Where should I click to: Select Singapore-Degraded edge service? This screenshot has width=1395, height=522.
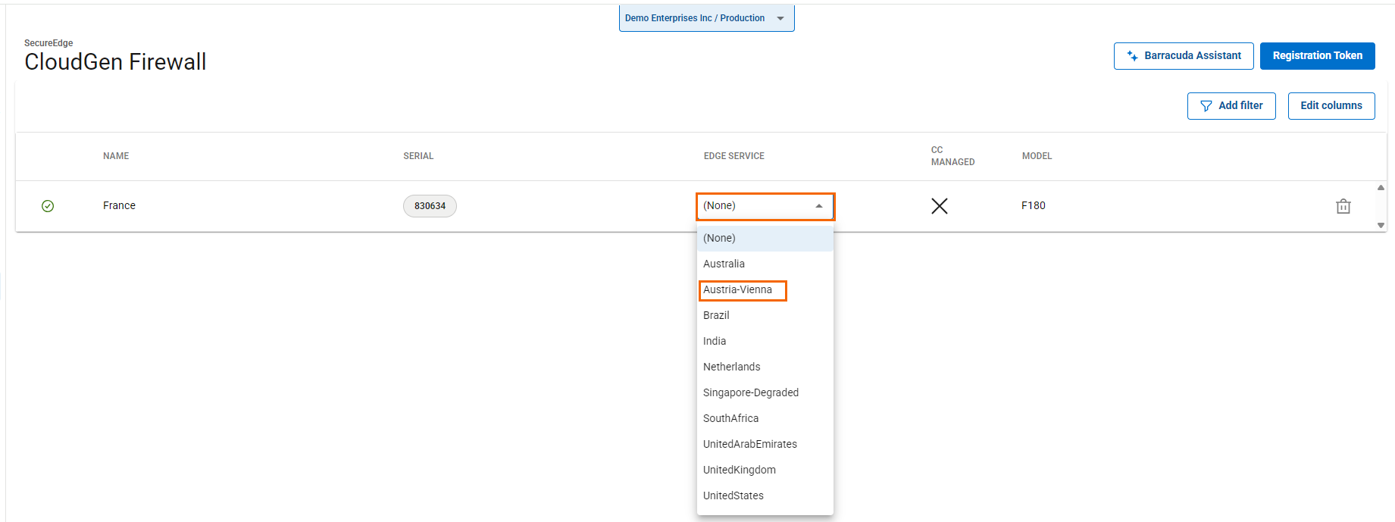[x=751, y=393]
